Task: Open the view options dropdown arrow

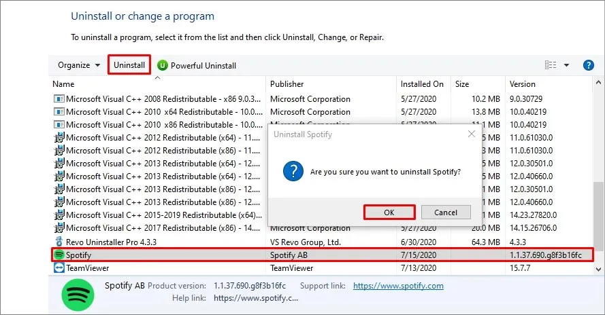Action: pos(566,65)
